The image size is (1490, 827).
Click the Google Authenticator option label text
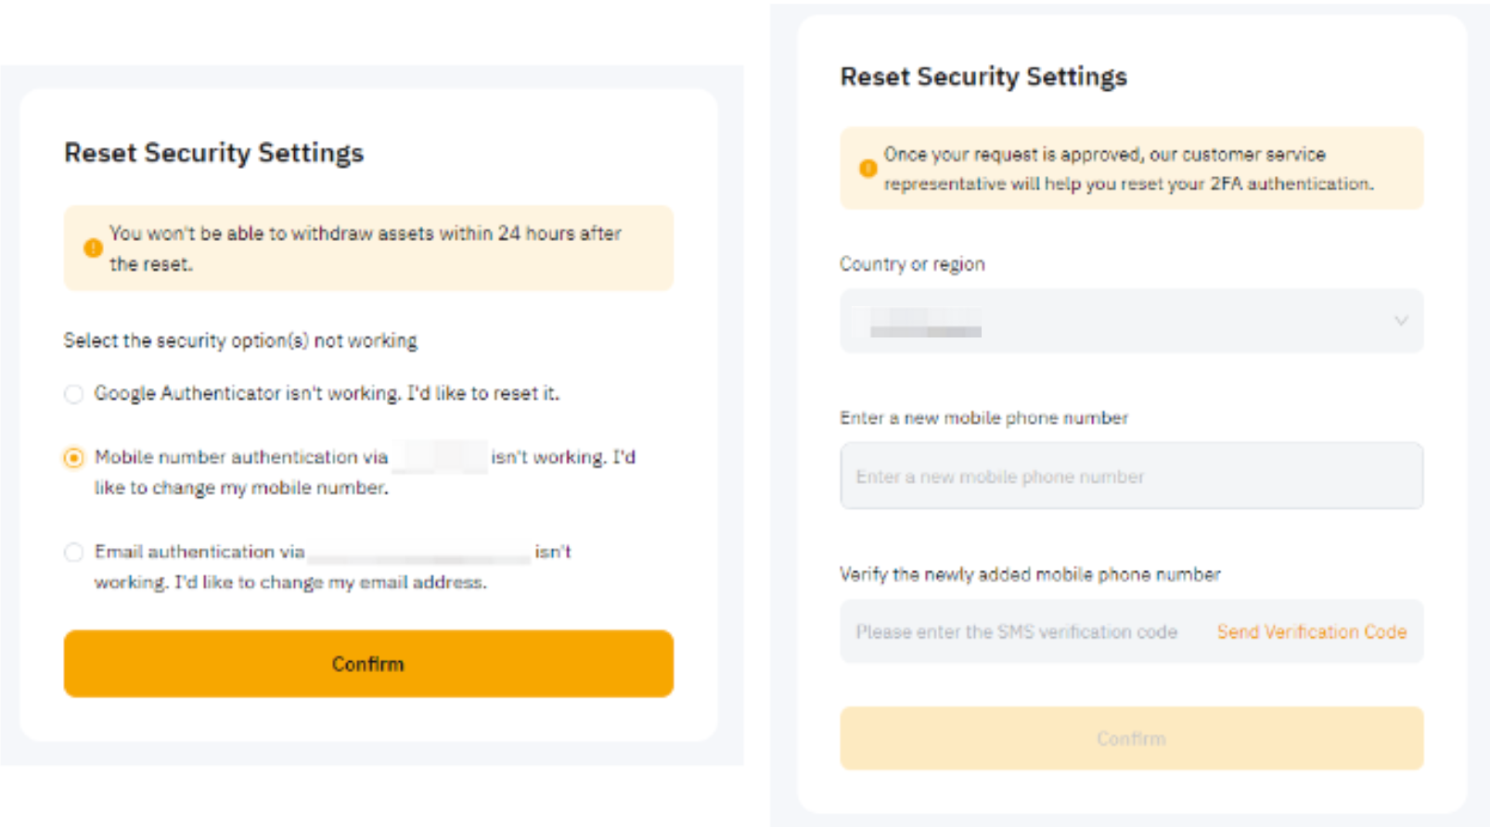coord(327,394)
